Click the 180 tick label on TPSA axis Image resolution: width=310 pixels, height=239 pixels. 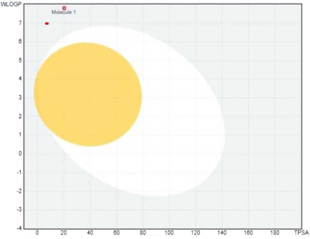coord(275,232)
